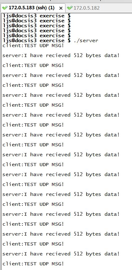
Task: Click the last server:I have recieved line
Action: (x=61, y=254)
